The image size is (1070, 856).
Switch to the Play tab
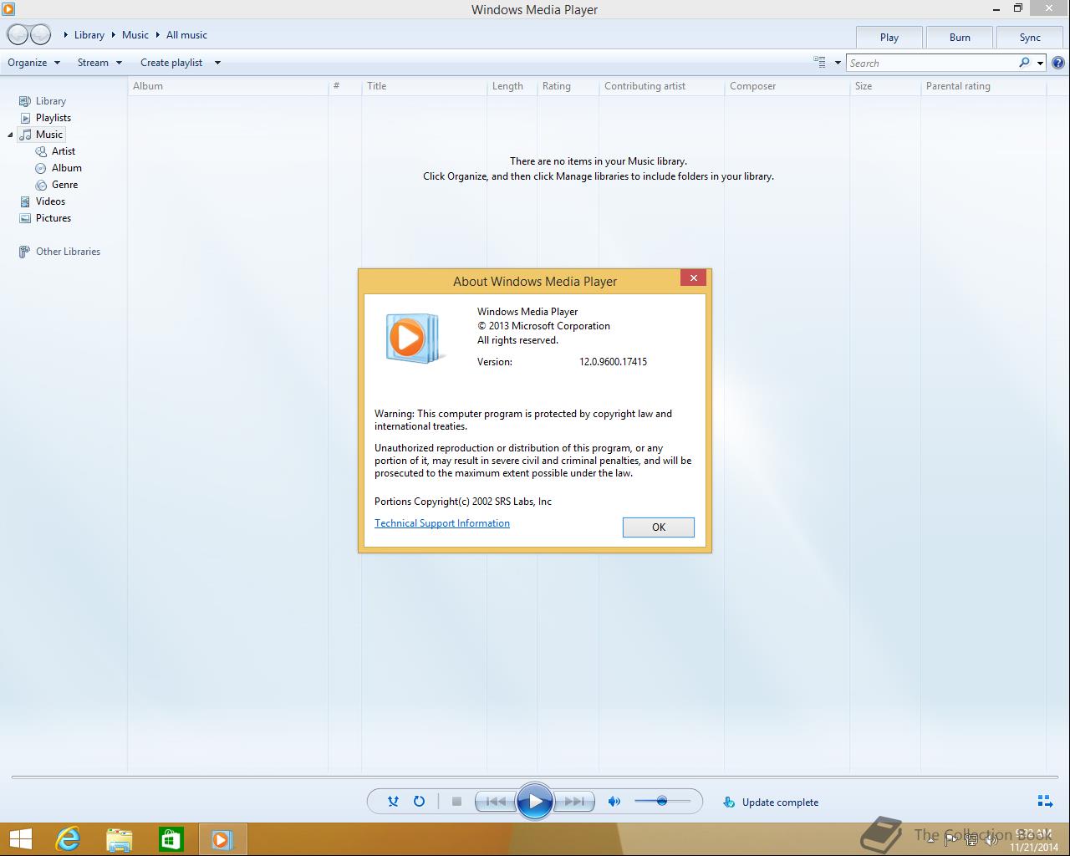pyautogui.click(x=889, y=38)
